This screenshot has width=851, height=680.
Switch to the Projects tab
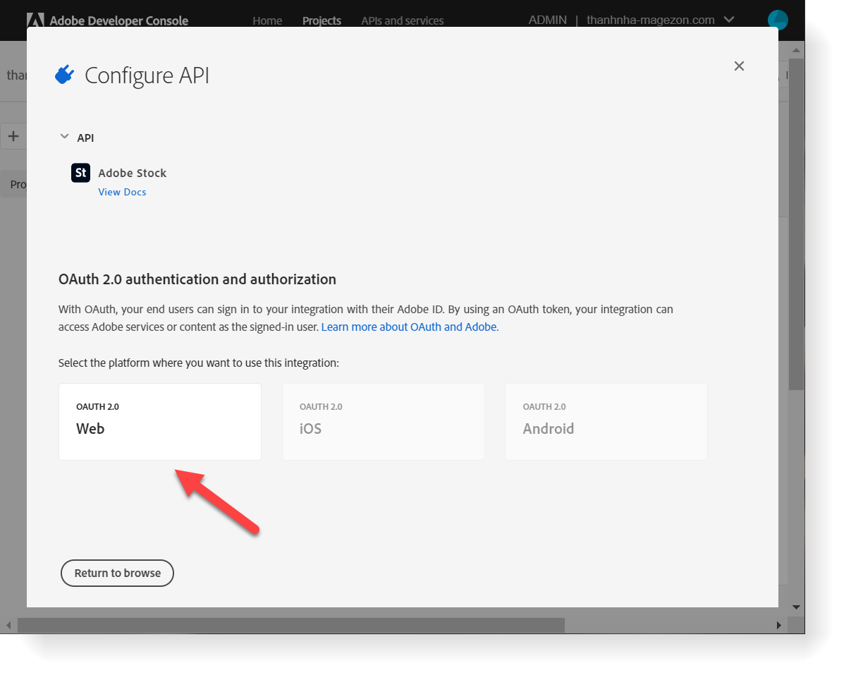322,20
